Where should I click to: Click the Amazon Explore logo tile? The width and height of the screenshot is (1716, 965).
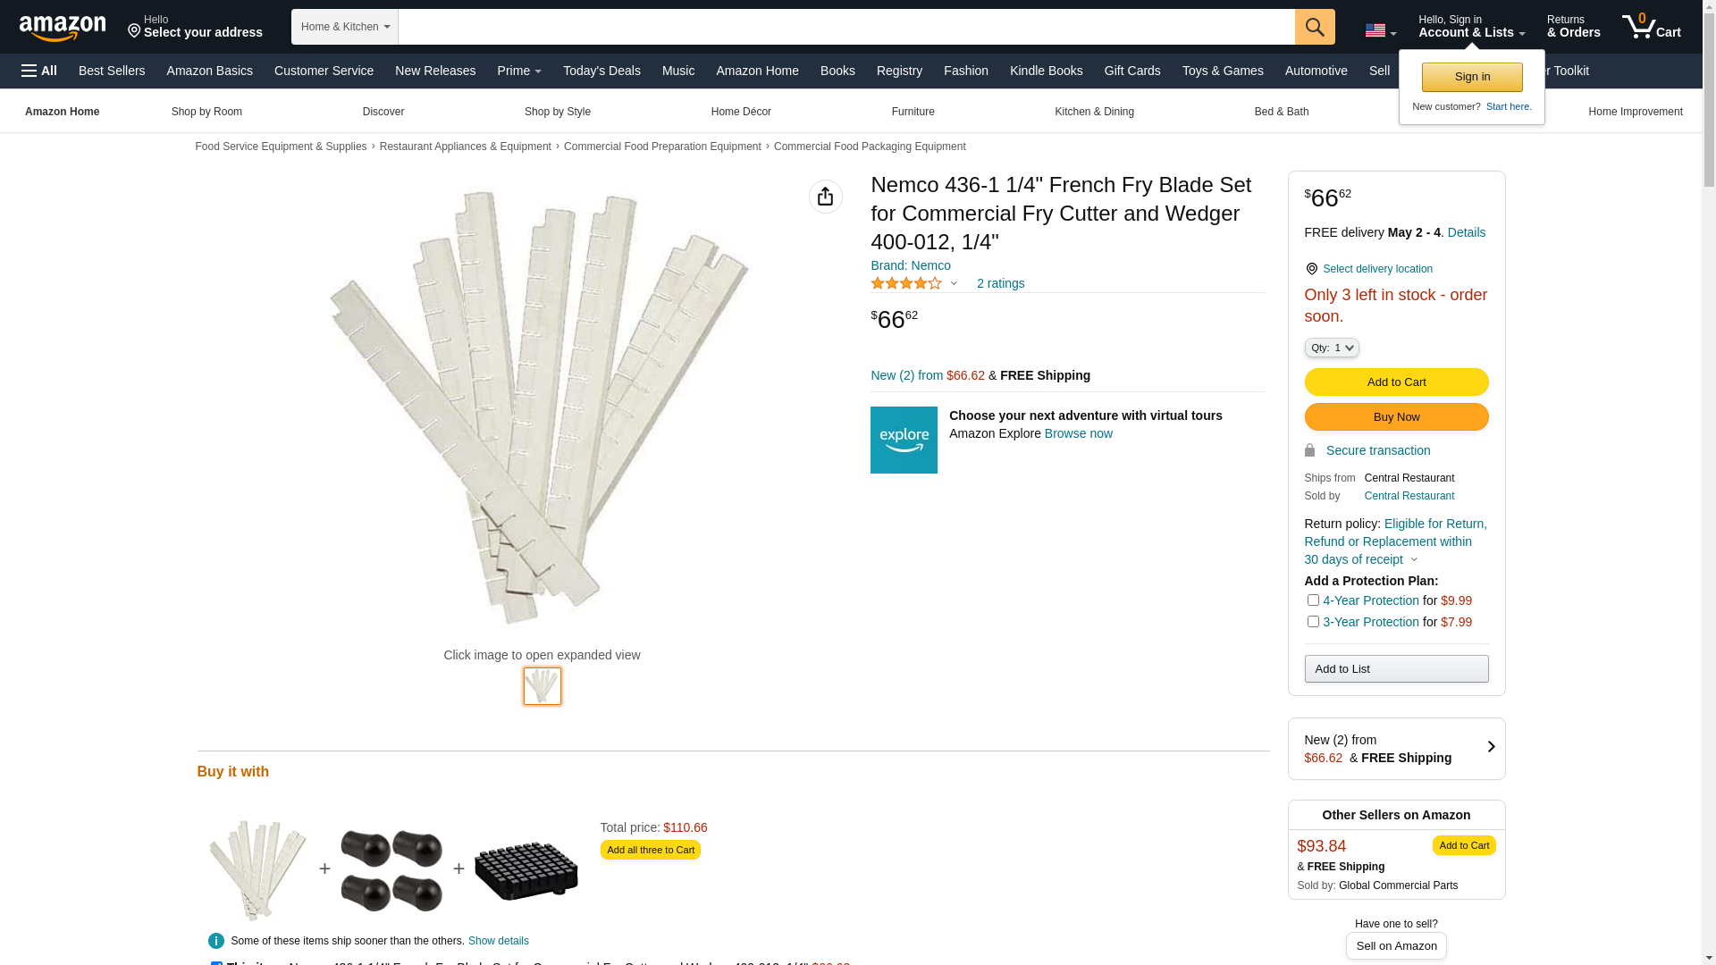(904, 440)
